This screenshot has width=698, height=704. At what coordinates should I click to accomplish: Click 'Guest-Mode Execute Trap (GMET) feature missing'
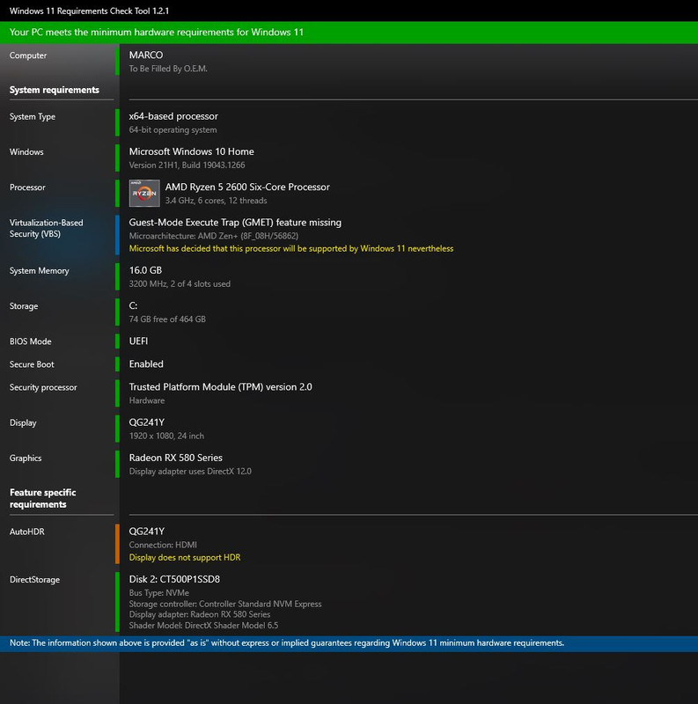pyautogui.click(x=235, y=223)
